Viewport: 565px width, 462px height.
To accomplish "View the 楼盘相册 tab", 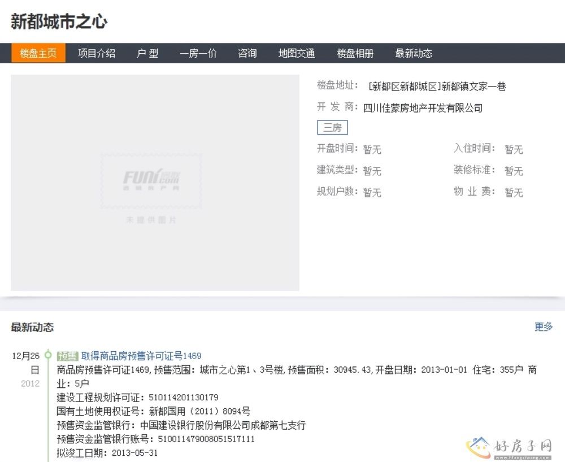I will point(355,53).
